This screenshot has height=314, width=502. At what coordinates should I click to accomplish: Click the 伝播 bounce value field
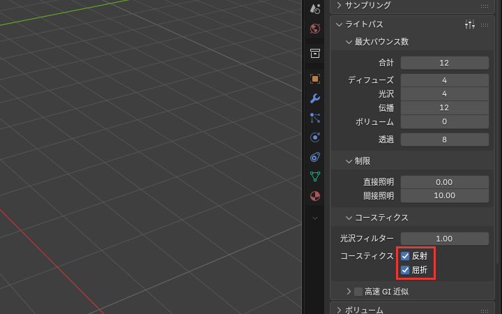coord(445,107)
